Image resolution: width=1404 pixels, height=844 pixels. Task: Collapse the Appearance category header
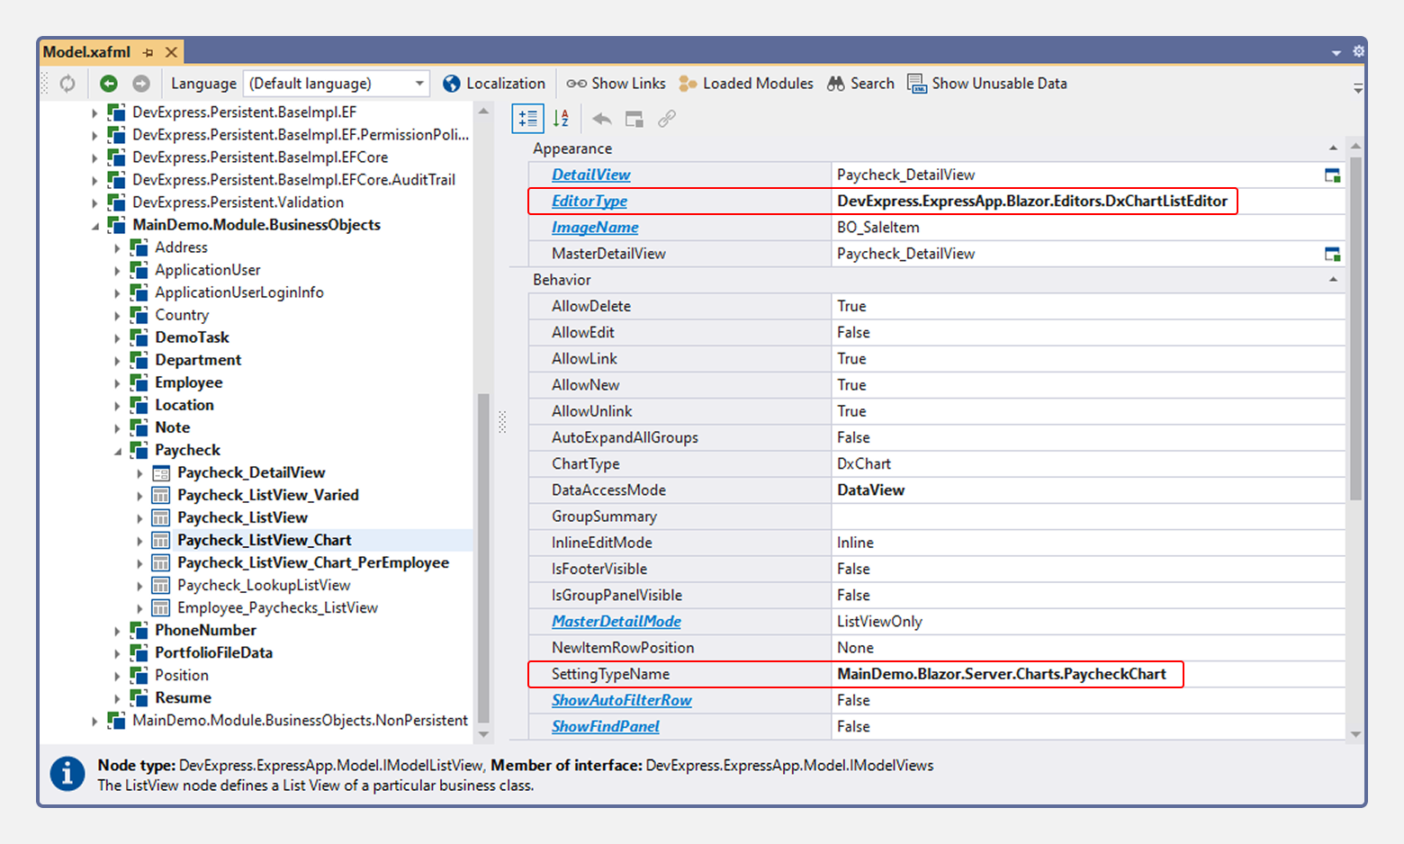coord(1335,148)
